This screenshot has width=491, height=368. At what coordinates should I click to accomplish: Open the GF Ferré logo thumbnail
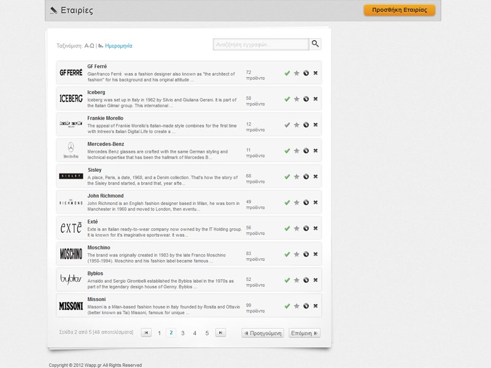click(x=71, y=72)
